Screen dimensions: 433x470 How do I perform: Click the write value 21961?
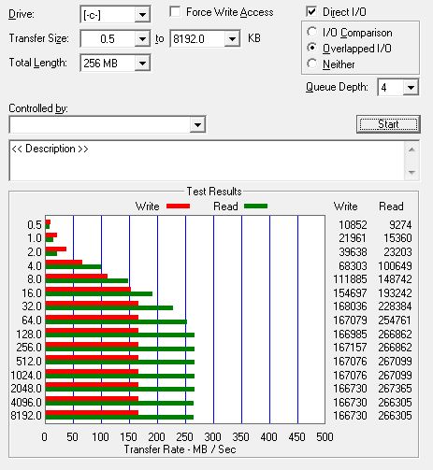pos(353,238)
